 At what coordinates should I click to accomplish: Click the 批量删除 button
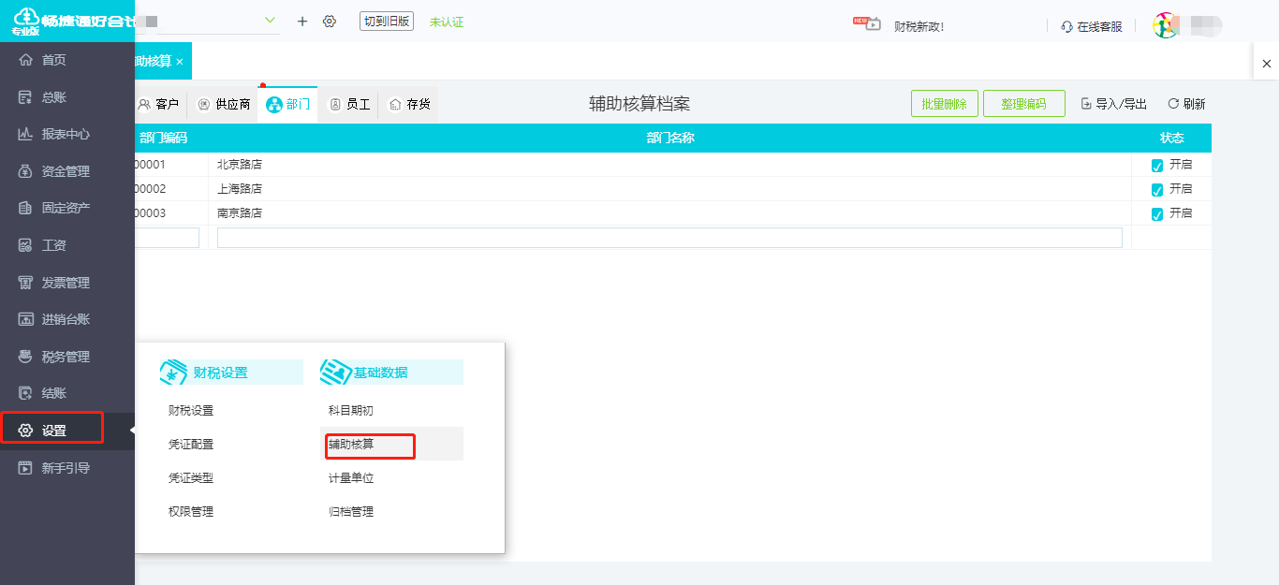pyautogui.click(x=944, y=104)
